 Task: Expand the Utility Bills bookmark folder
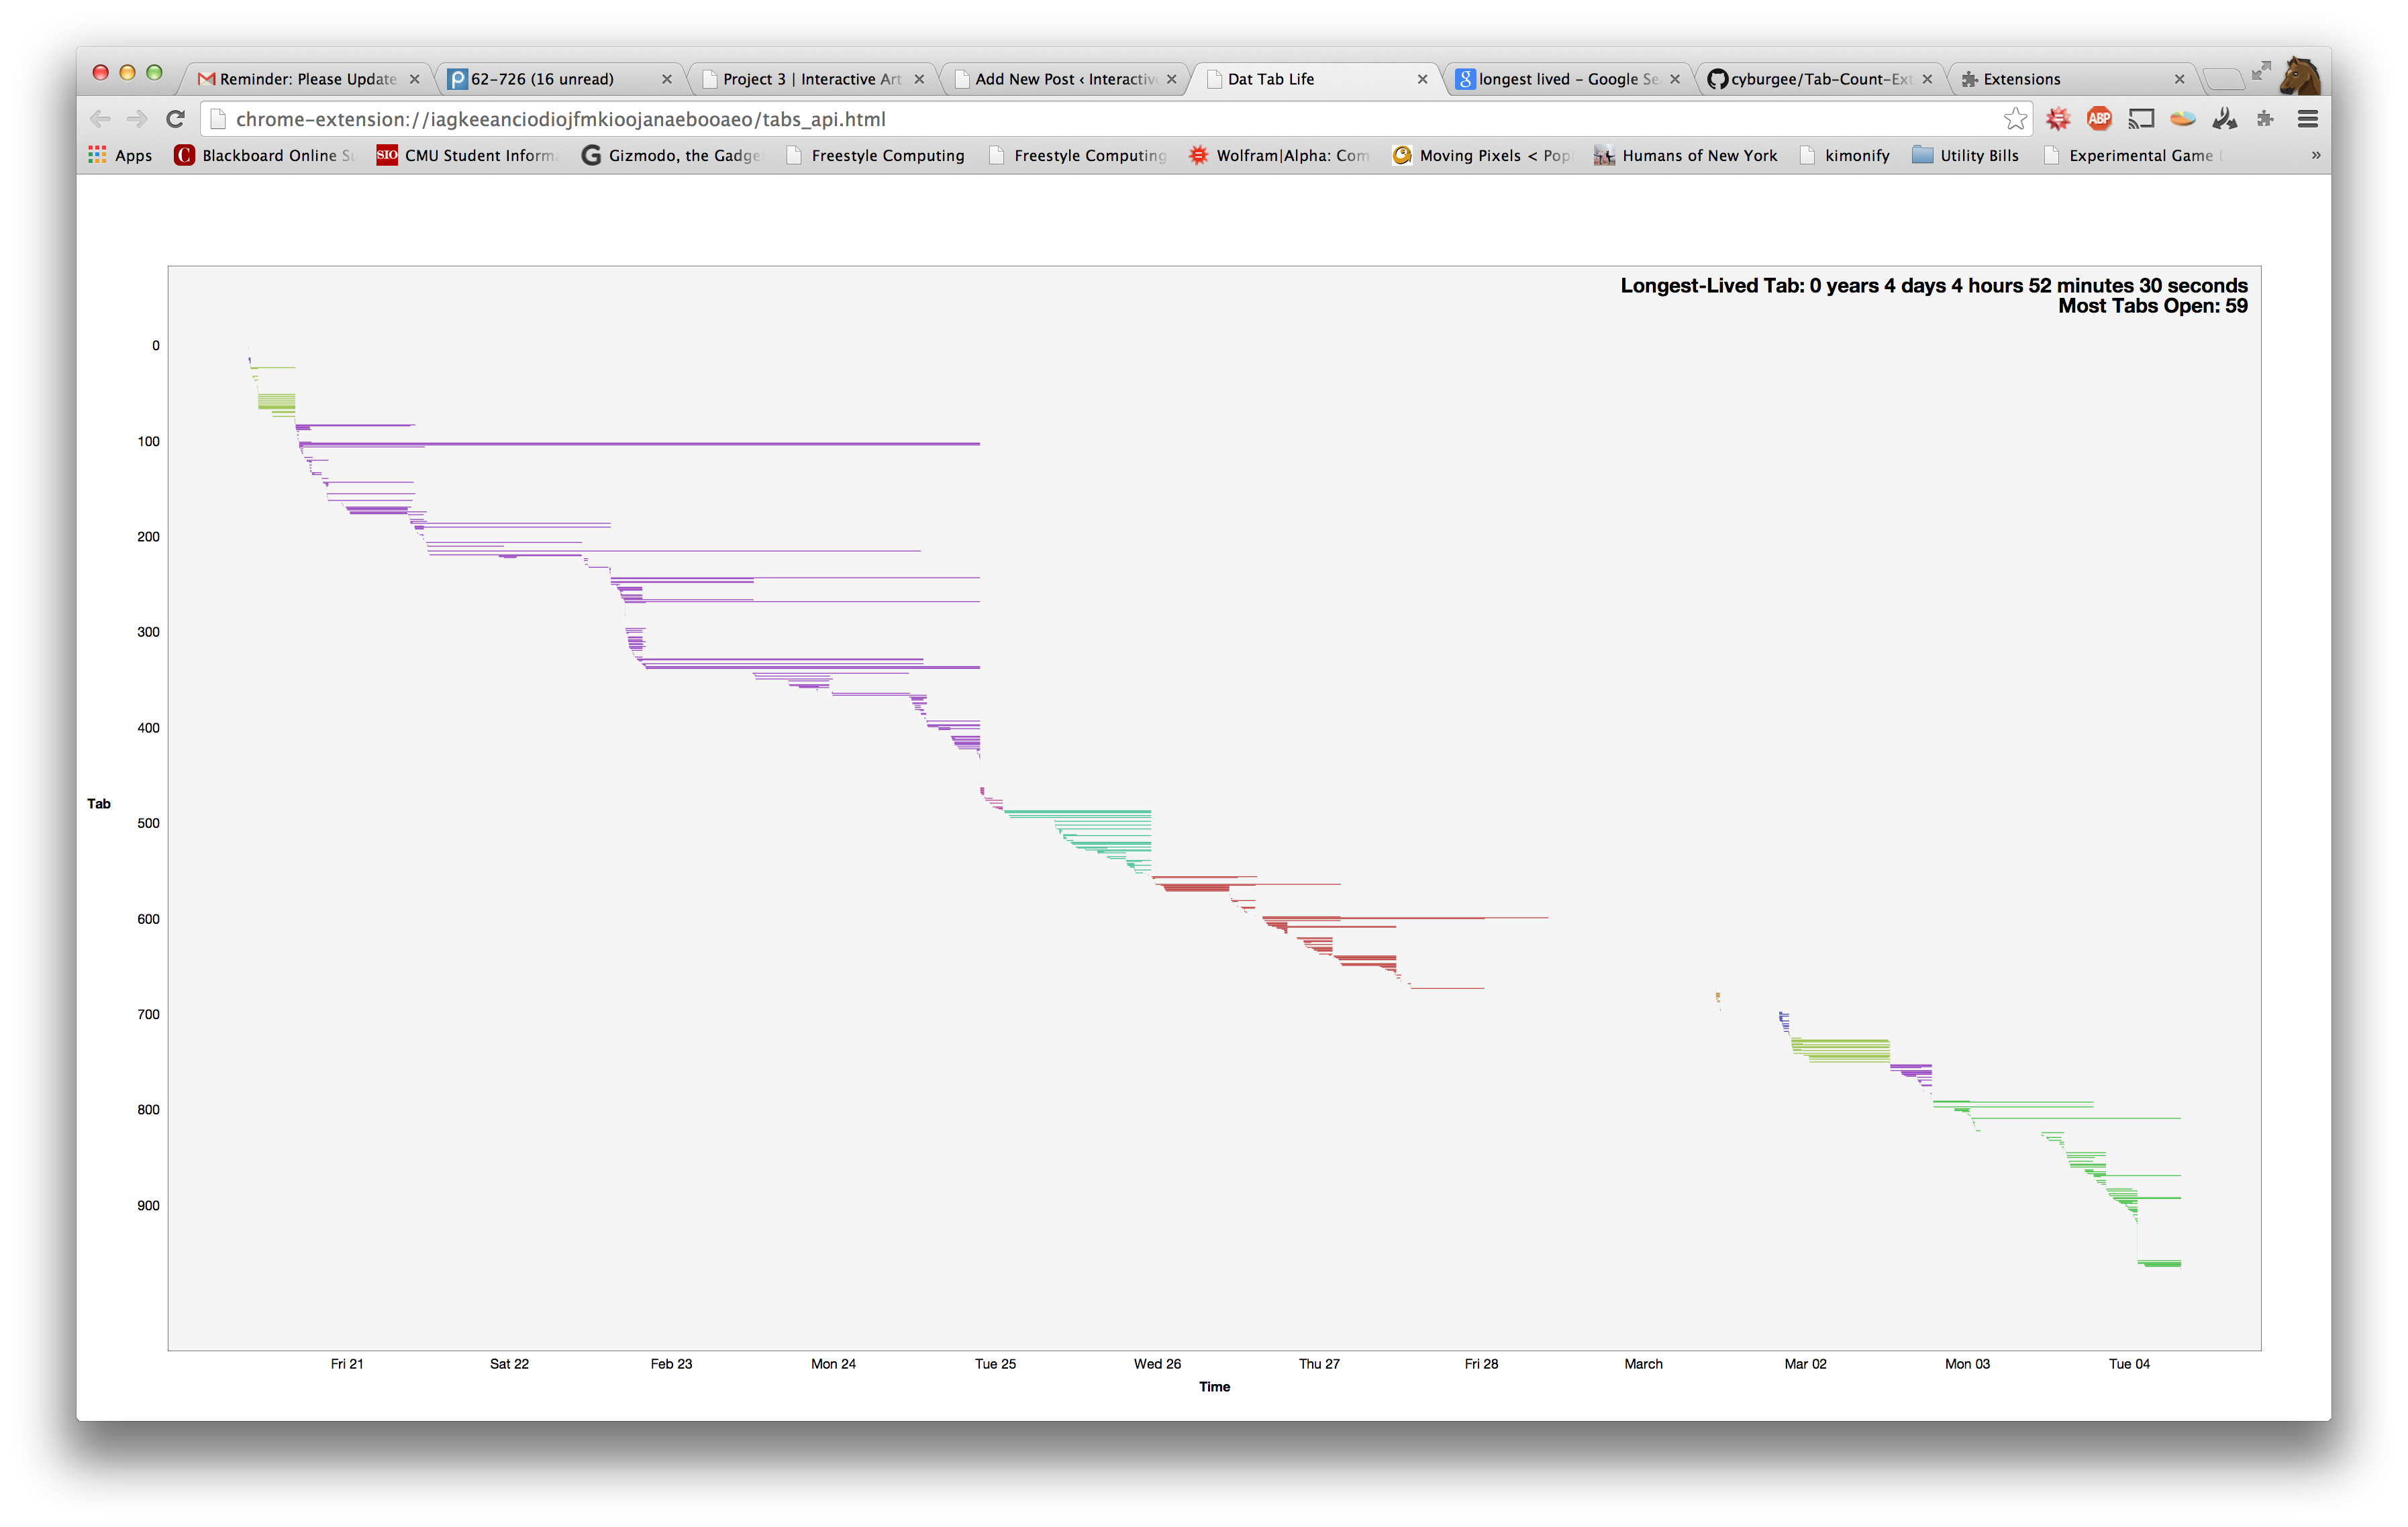pos(1966,155)
